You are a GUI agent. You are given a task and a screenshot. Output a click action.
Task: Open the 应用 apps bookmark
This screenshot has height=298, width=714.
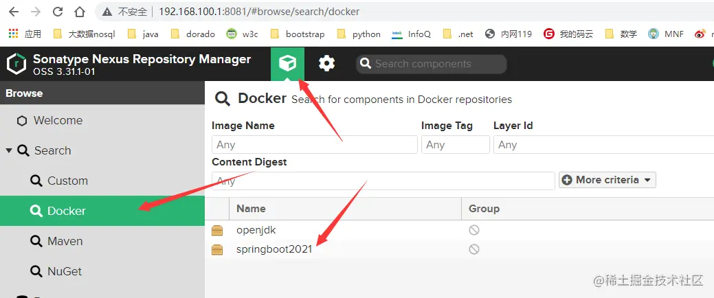click(x=25, y=34)
